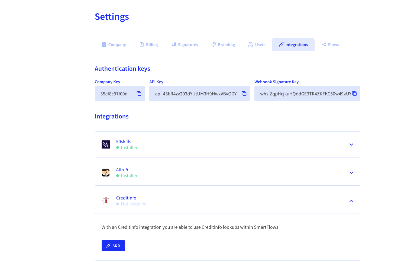Screen dimensions: 401x264
Task: Click the Webhook Signature Key field
Action: (307, 94)
